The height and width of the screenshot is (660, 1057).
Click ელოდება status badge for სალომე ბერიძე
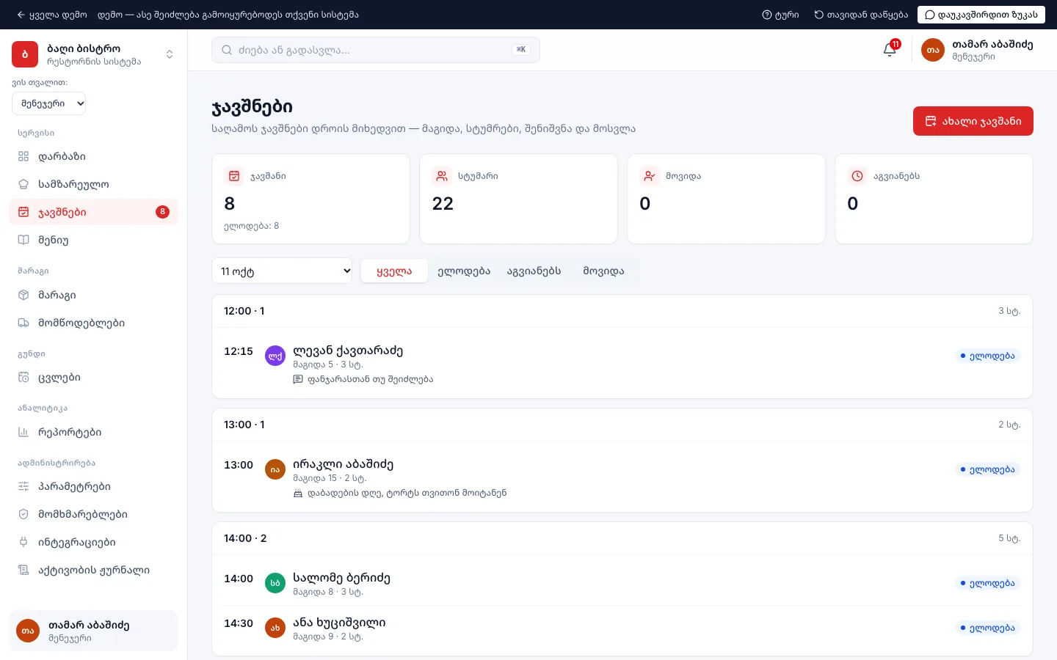(987, 583)
